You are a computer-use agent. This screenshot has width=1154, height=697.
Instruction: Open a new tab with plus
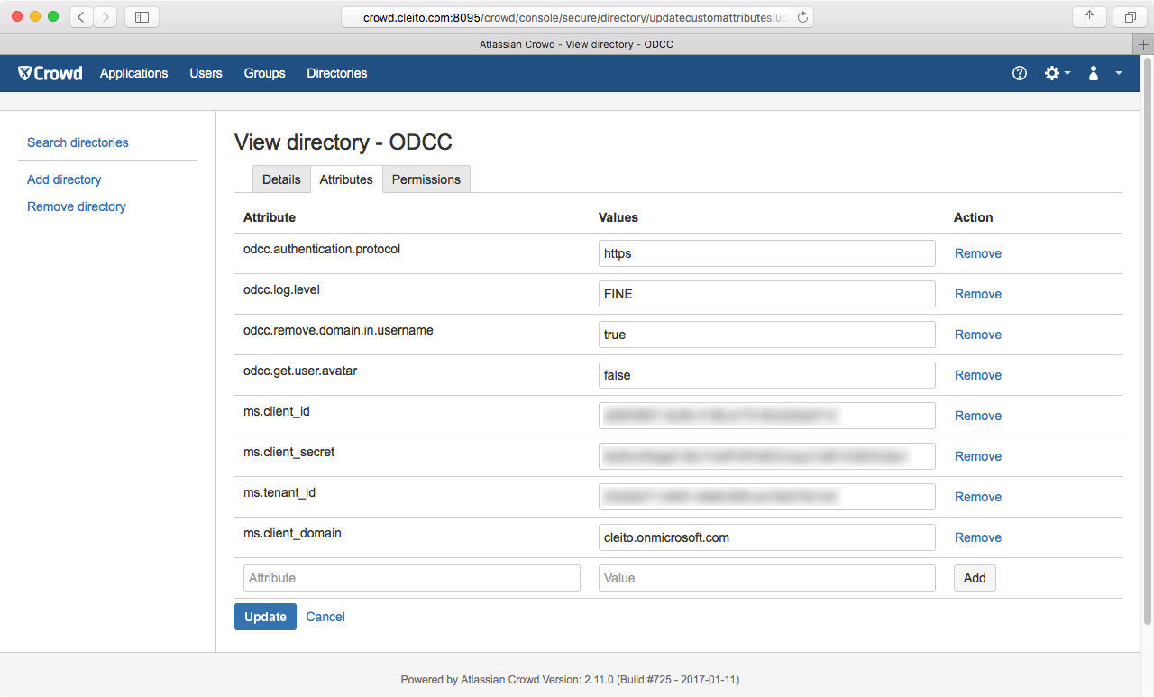pyautogui.click(x=1143, y=44)
